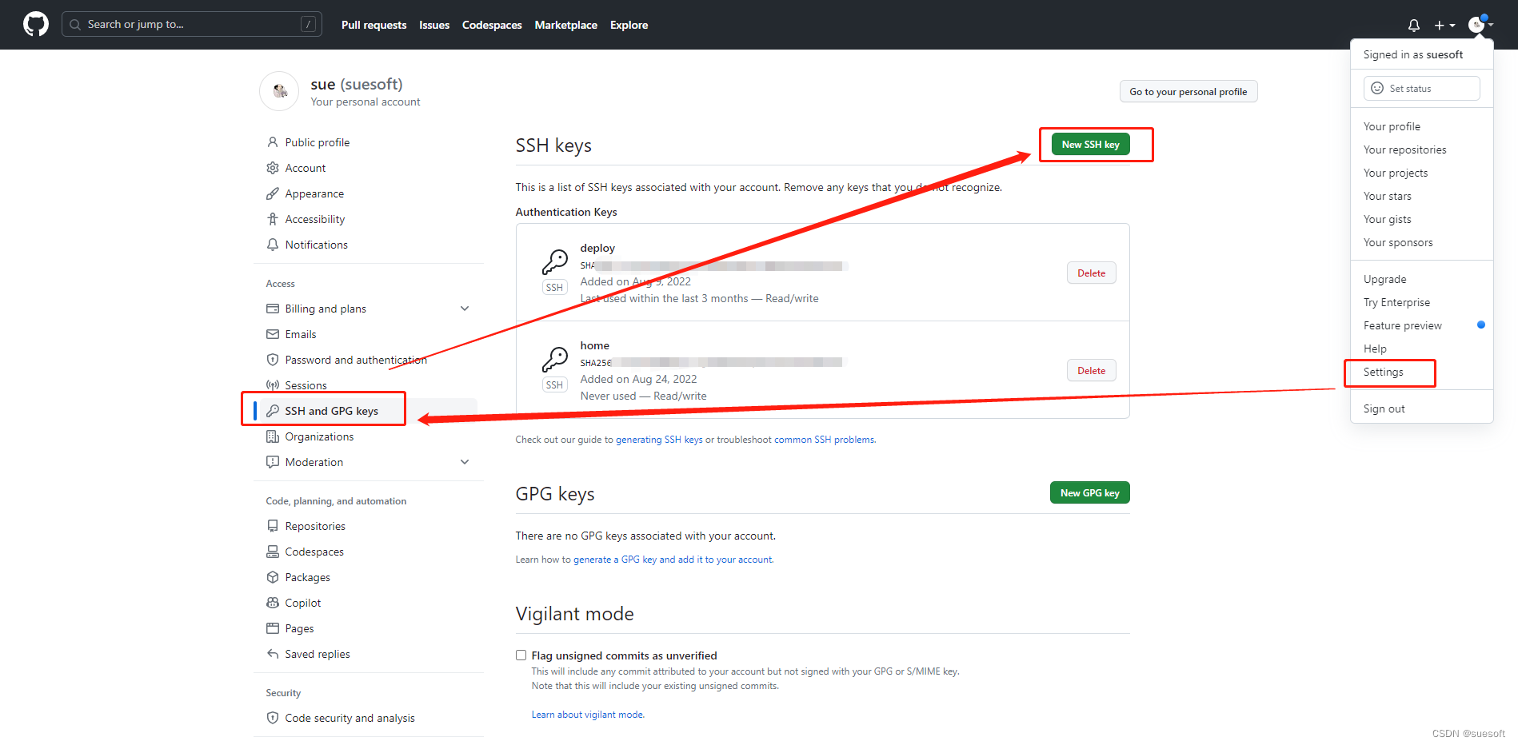Viewport: 1518px width, 745px height.
Task: Select Upgrade in user menu
Action: pyautogui.click(x=1385, y=279)
